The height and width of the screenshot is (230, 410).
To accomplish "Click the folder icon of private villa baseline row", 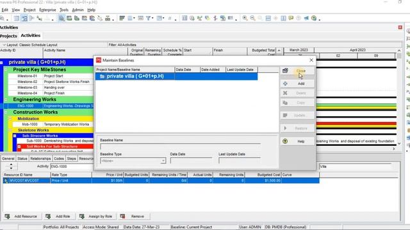I will tap(102, 77).
